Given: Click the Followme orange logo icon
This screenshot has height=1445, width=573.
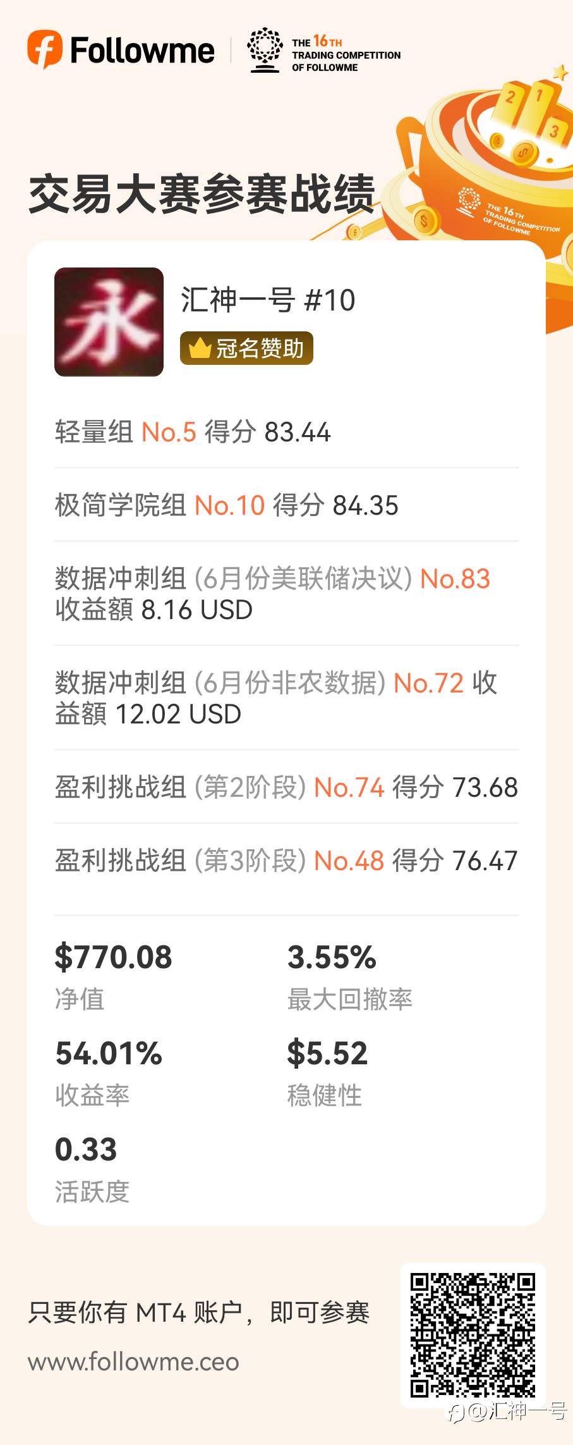Looking at the screenshot, I should pos(45,49).
